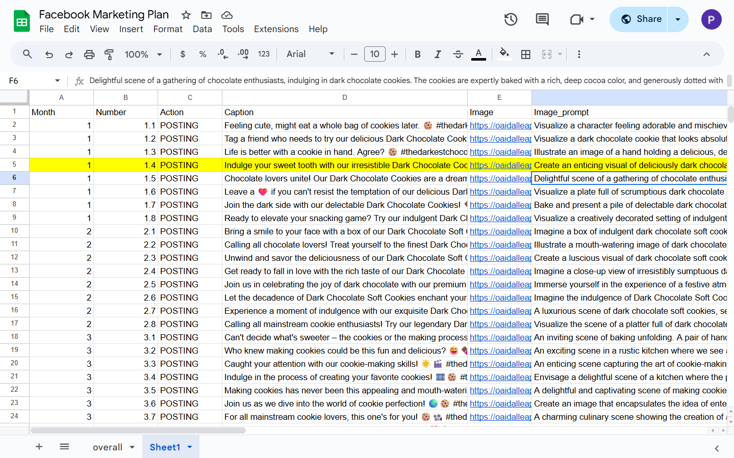Open the Format menu
This screenshot has height=458, width=734.
click(x=168, y=29)
